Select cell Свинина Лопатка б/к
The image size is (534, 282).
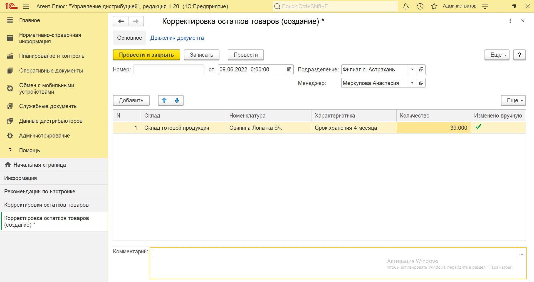point(268,128)
